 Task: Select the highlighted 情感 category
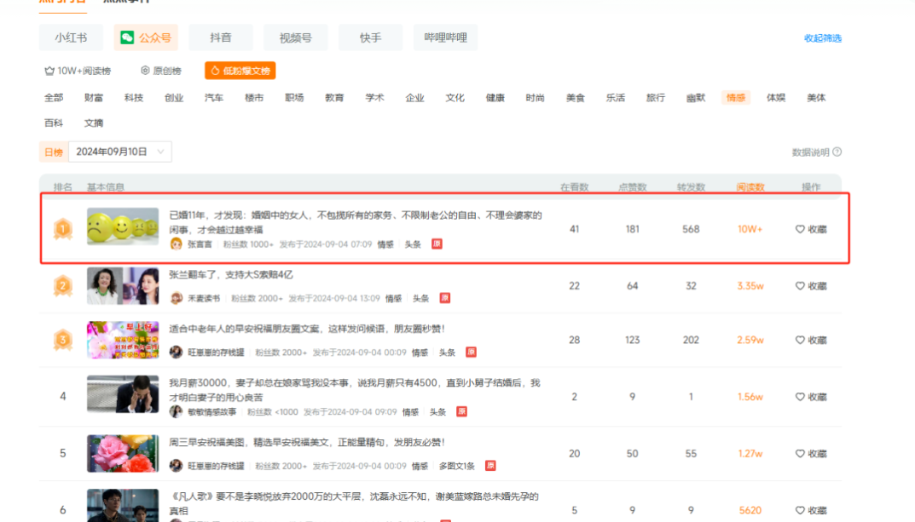coord(736,98)
